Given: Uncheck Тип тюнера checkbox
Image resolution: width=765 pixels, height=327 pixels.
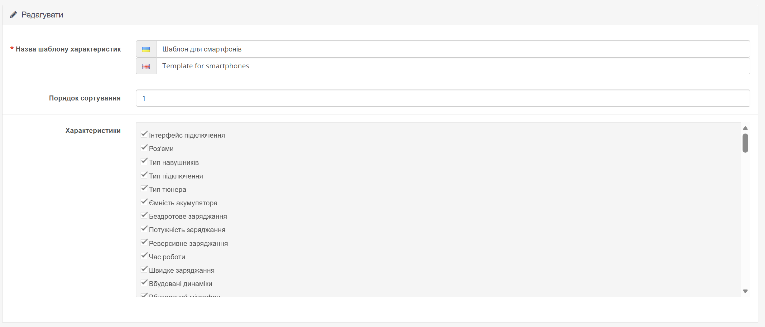Looking at the screenshot, I should point(144,188).
